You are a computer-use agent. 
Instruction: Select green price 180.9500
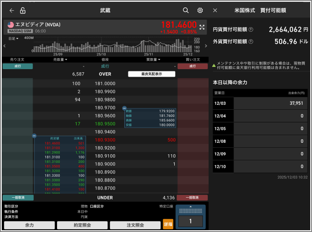[105, 124]
